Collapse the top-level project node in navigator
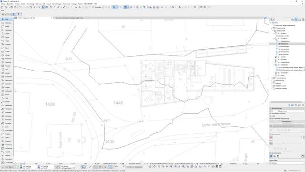This screenshot has height=172, width=305. point(270,23)
